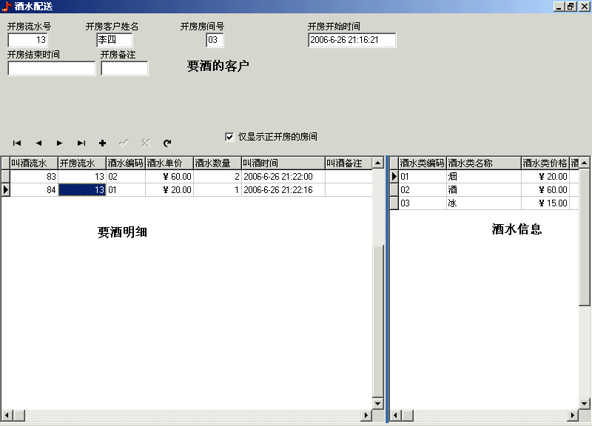Click 叫酒备注 column header
The image size is (592, 426).
349,163
